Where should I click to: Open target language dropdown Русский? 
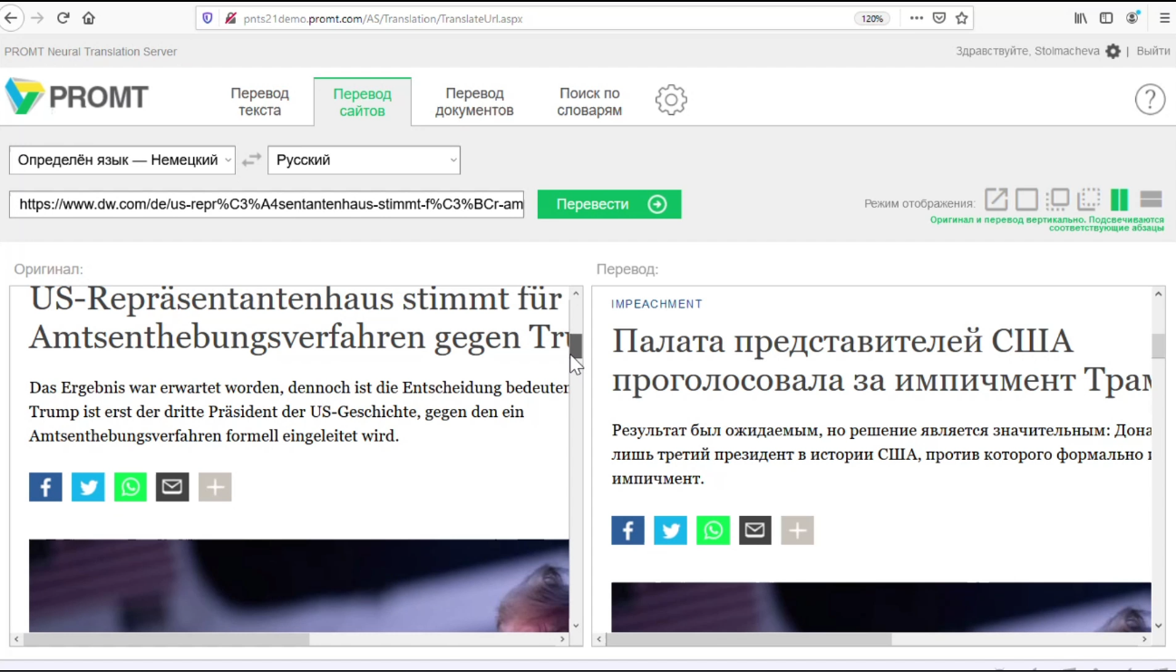tap(364, 160)
